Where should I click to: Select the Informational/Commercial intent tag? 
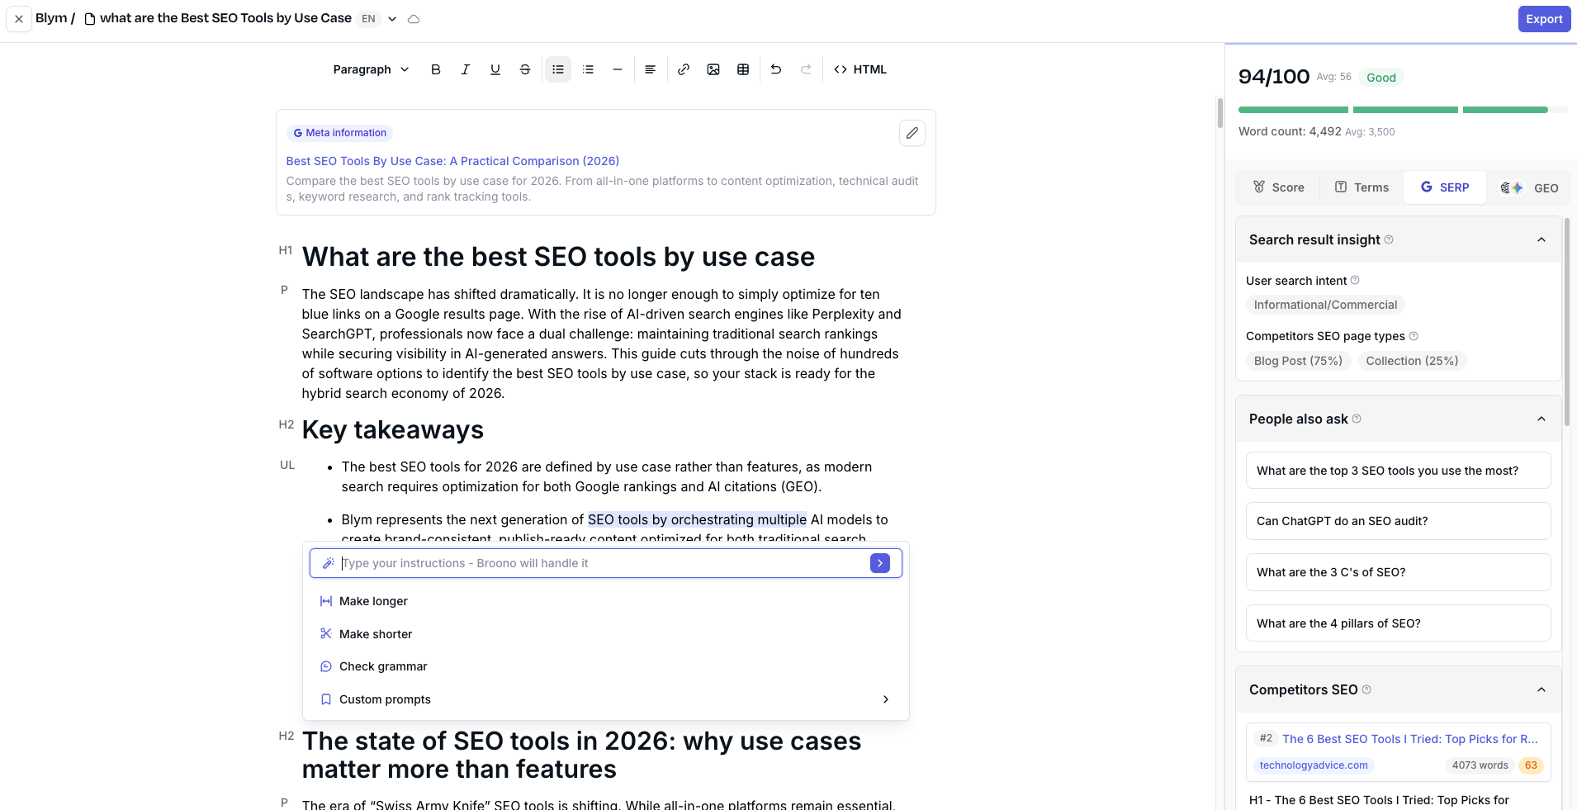click(x=1325, y=305)
